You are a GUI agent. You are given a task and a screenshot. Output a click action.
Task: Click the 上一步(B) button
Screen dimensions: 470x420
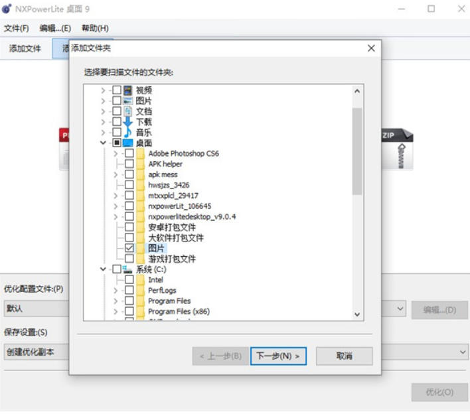click(x=220, y=356)
